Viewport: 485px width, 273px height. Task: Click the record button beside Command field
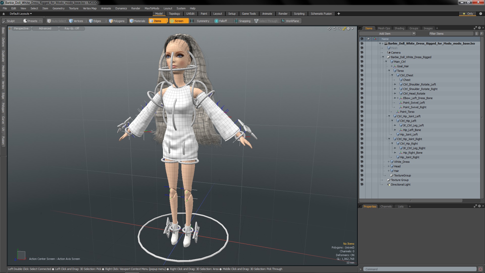click(x=480, y=269)
